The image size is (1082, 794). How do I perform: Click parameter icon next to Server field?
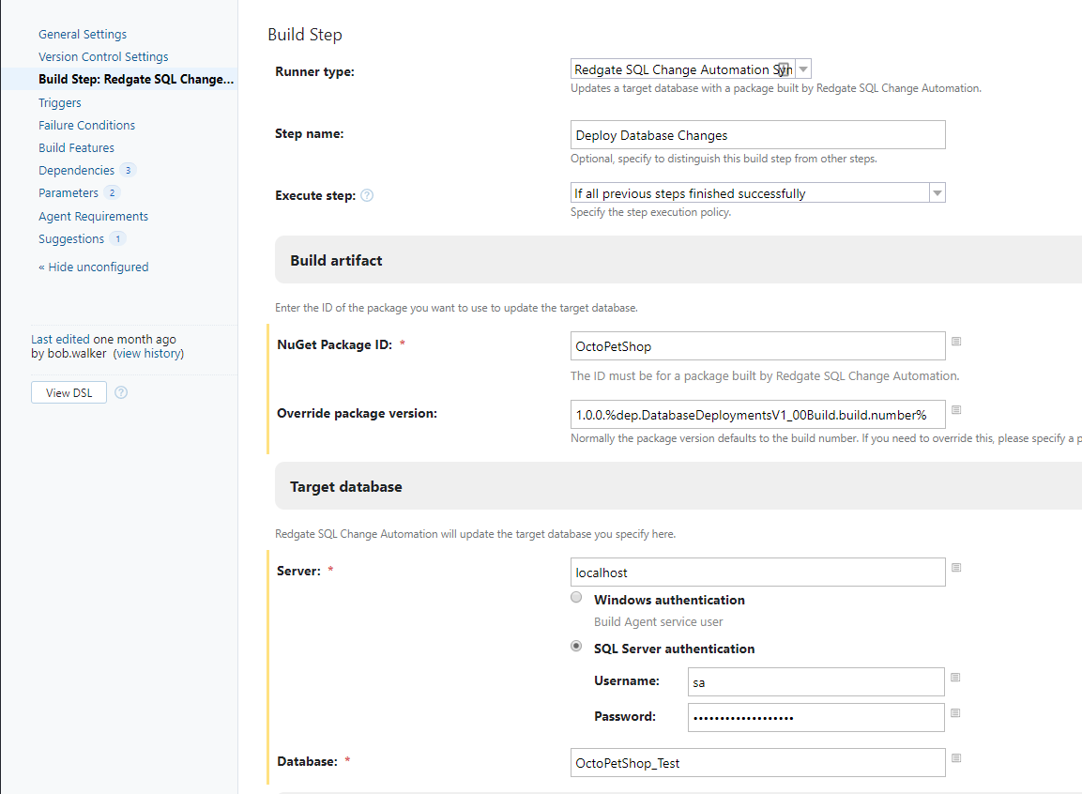(x=956, y=568)
